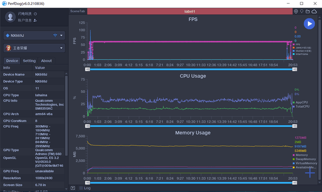
Task: Click the FPS chart left range slider handle
Action: tap(88, 69)
